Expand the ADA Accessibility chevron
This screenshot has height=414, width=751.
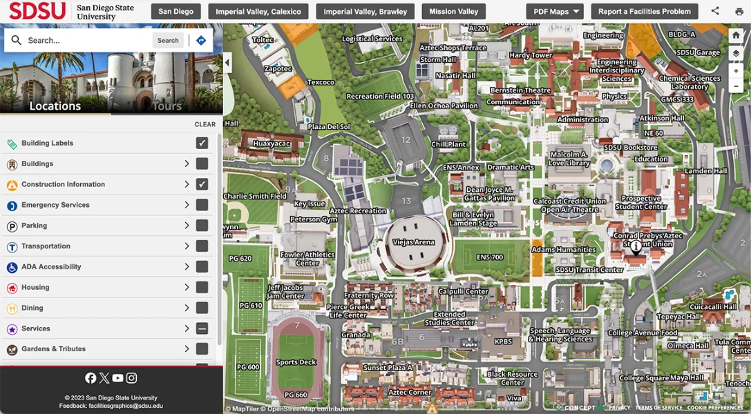(x=187, y=266)
